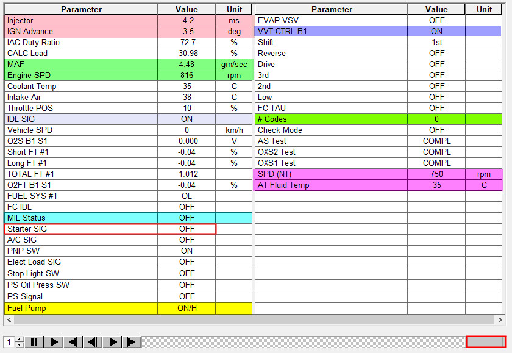
Task: Select the Fuel Pump parameter row
Action: click(128, 308)
